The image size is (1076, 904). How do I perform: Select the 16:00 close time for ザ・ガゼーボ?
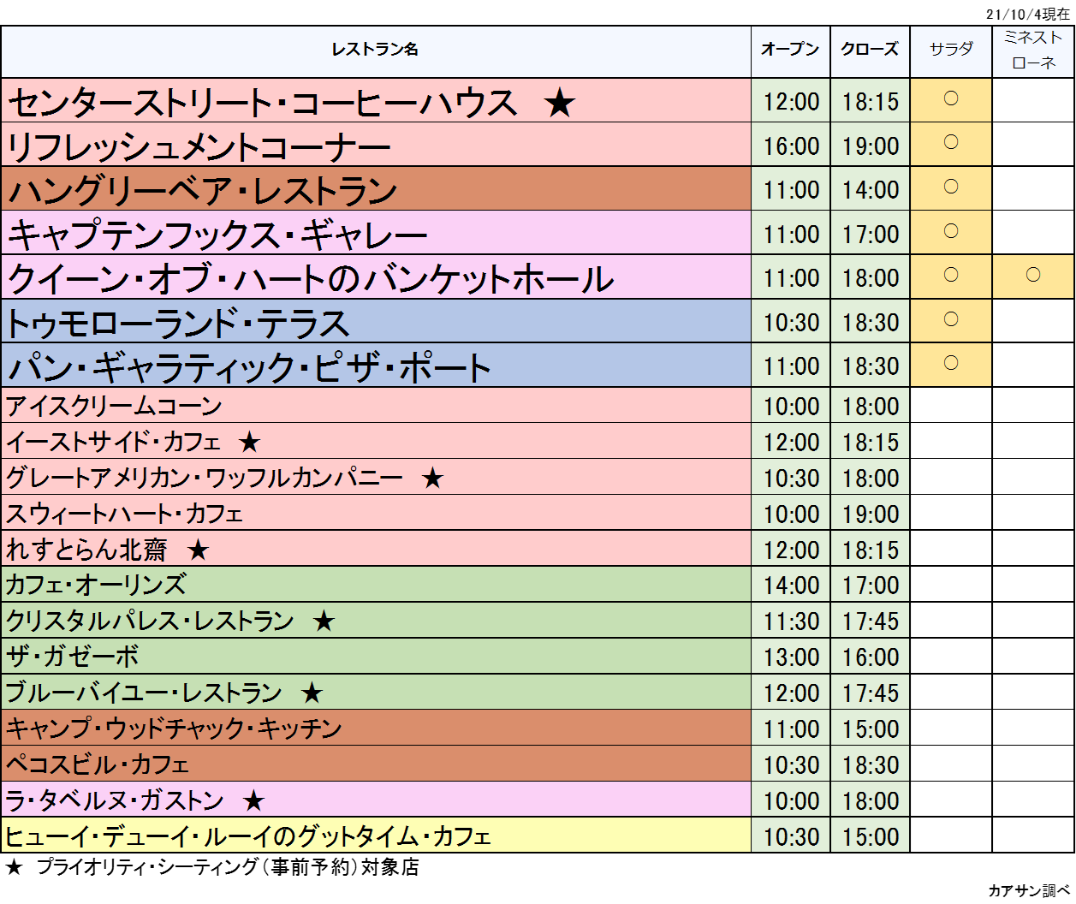pos(871,657)
